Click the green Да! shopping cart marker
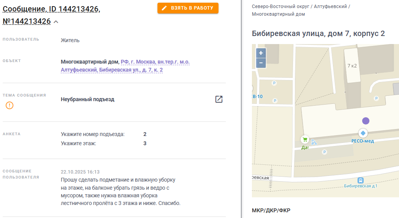The width and height of the screenshot is (399, 218). 305,139
